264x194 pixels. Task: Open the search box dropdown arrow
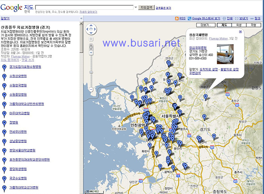click(x=135, y=8)
